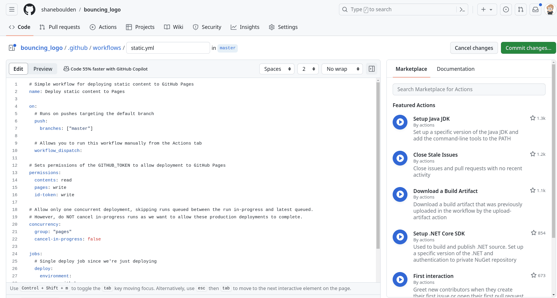Open the indent size dropdown

tap(308, 69)
